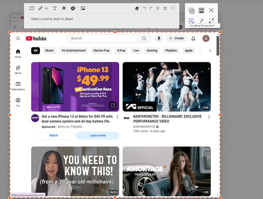The image size is (263, 199).
Task: Select the YG Entertainment filter chip
Action: click(74, 50)
